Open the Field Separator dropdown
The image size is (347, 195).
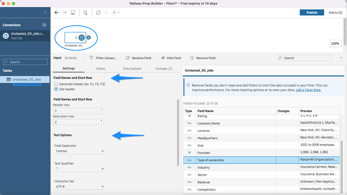tap(80, 151)
